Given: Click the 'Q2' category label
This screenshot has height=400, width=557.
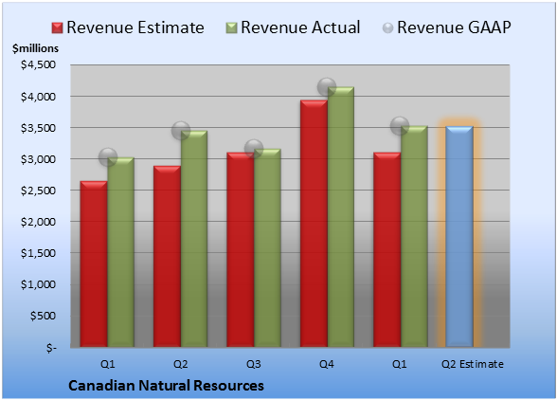Looking at the screenshot, I should 180,364.
